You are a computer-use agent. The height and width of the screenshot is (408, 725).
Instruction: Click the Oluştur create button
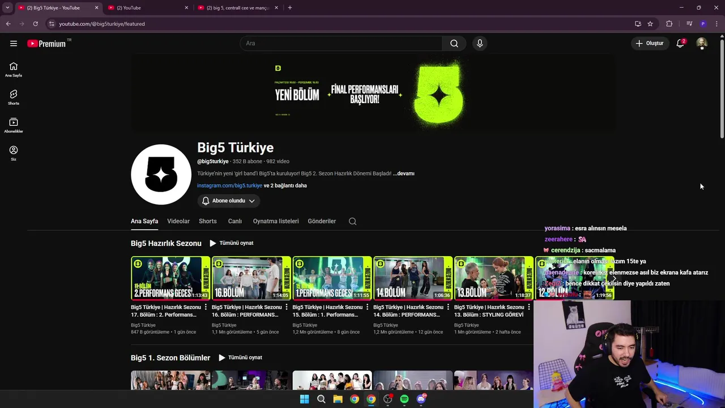[650, 43]
